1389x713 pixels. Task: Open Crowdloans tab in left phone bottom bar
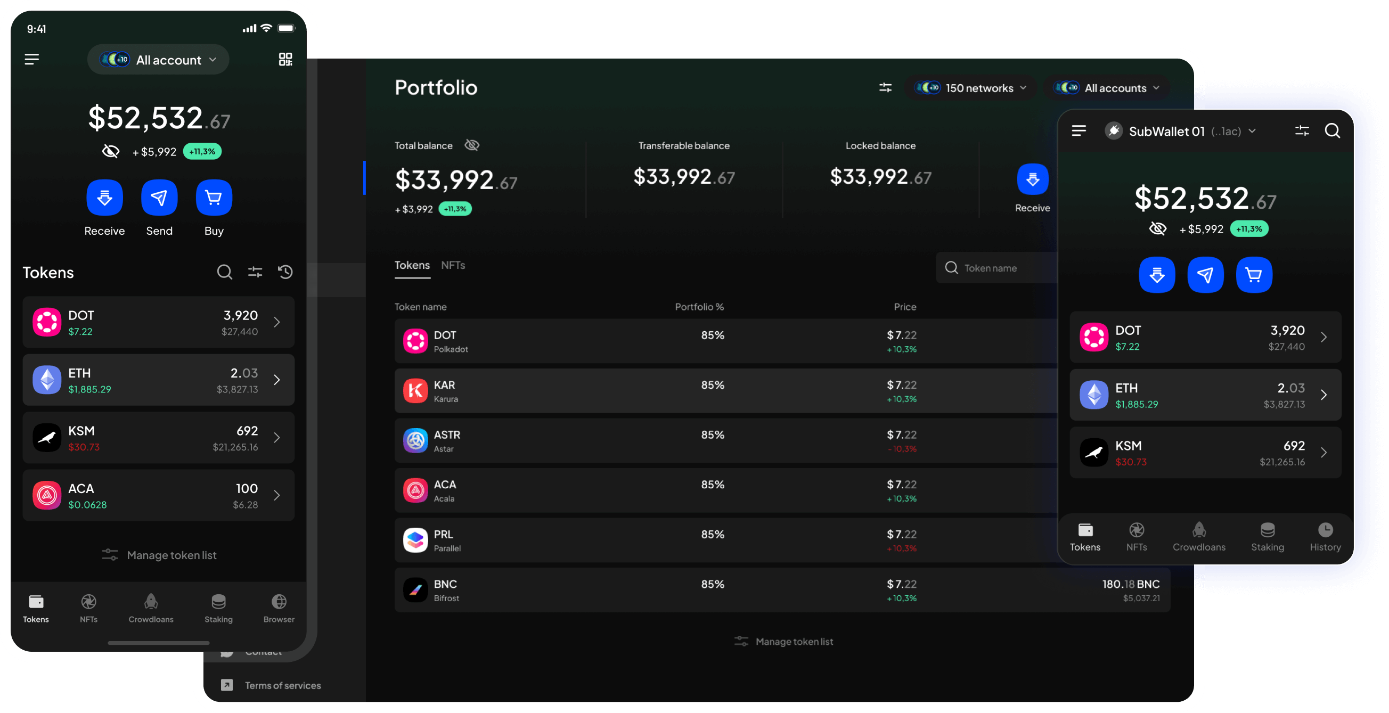(151, 609)
